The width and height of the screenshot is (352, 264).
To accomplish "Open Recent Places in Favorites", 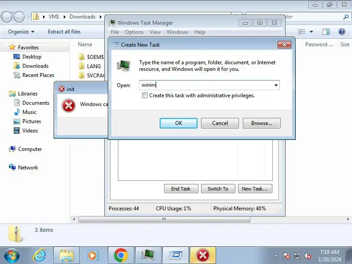I will click(x=38, y=75).
